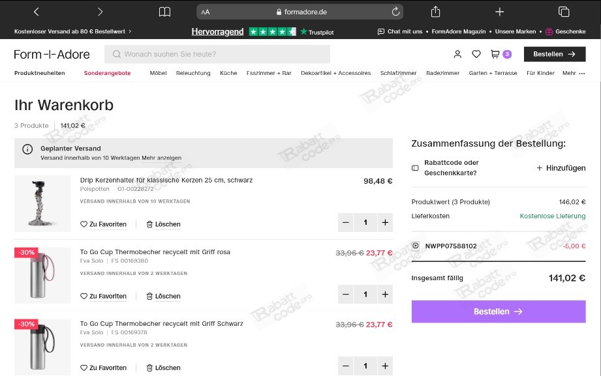Screen dimensions: 601x376
Task: Open Dekoartikel + Accessoires category
Action: 336,73
